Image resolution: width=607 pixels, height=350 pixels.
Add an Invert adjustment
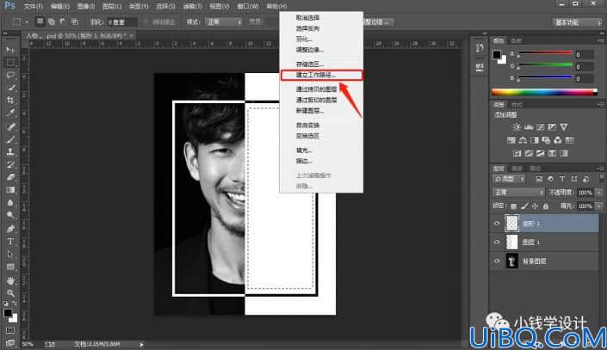pos(517,154)
